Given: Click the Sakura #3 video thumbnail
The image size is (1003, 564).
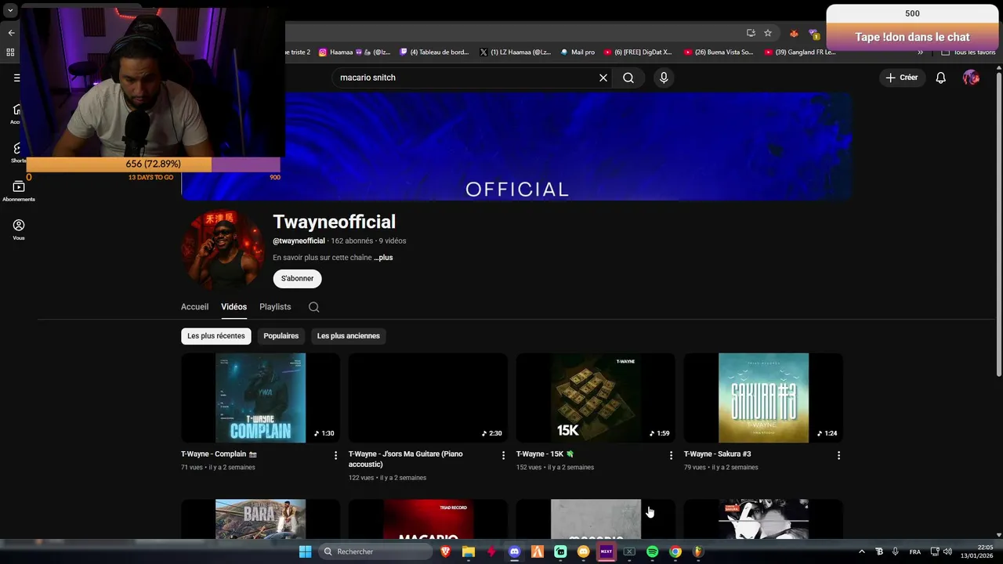Looking at the screenshot, I should pos(763,398).
